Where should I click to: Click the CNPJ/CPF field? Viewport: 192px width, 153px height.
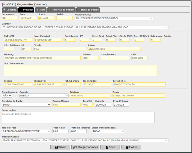tap(18, 40)
